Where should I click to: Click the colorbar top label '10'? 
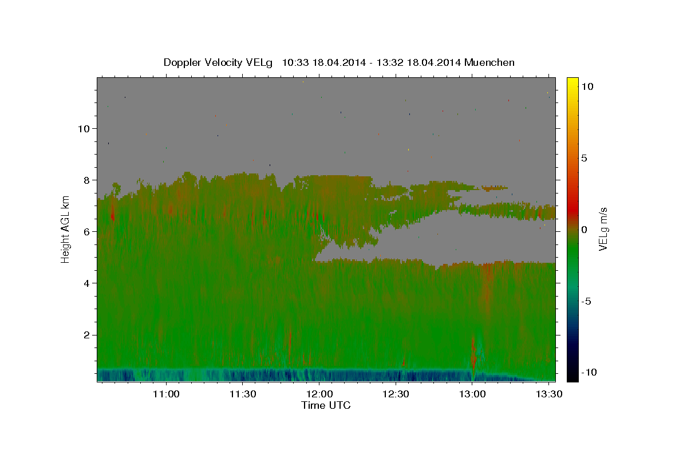coord(587,86)
